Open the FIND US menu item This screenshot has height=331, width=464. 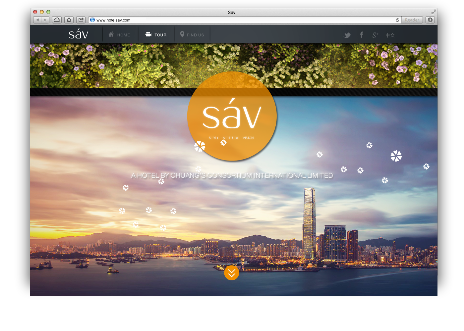(x=192, y=35)
